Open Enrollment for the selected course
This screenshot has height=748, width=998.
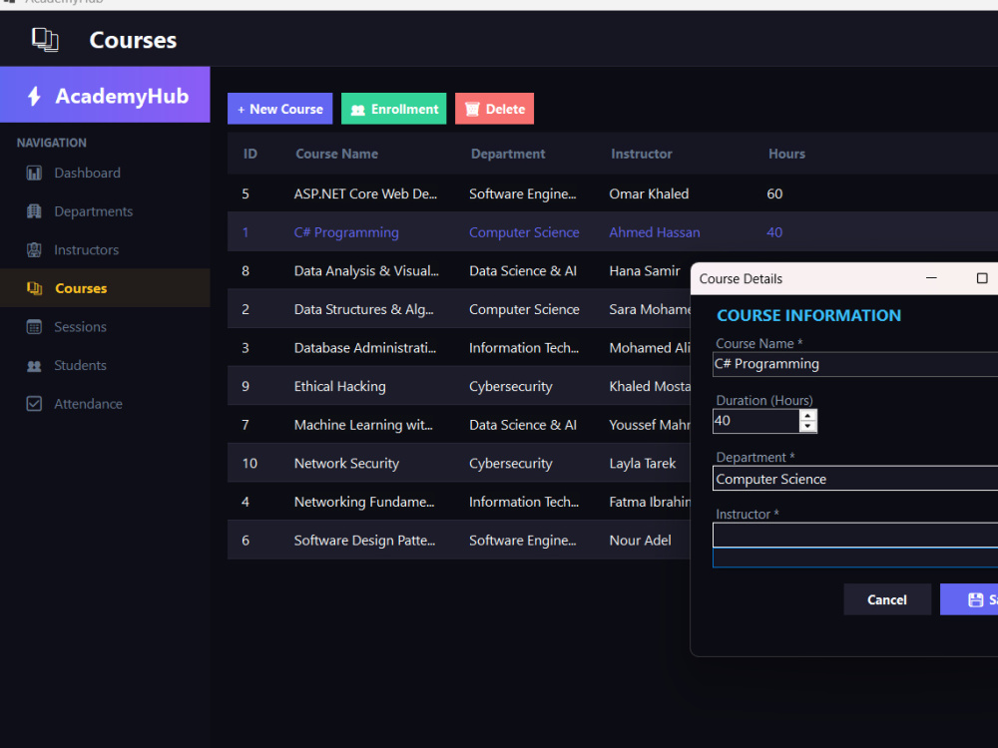point(394,109)
